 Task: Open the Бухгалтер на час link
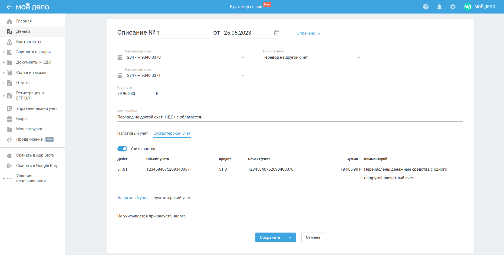click(246, 7)
